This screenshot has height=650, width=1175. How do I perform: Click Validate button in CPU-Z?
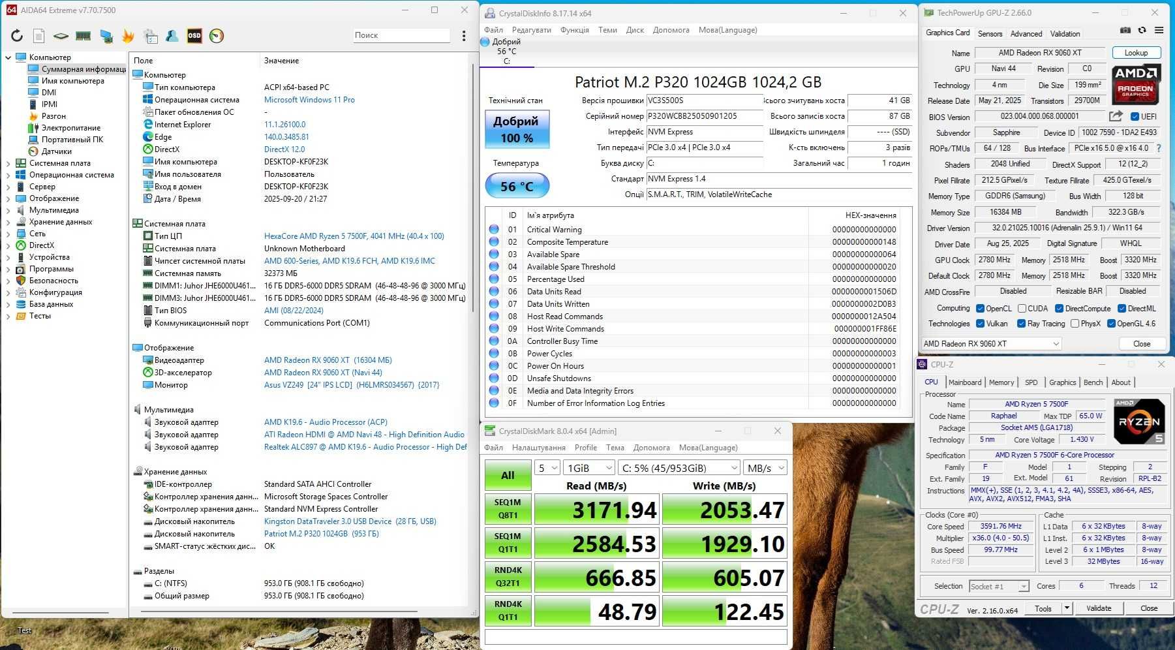1099,608
